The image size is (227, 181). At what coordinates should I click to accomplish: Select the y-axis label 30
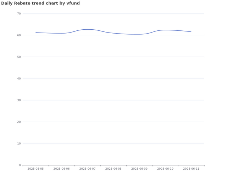(x=19, y=100)
